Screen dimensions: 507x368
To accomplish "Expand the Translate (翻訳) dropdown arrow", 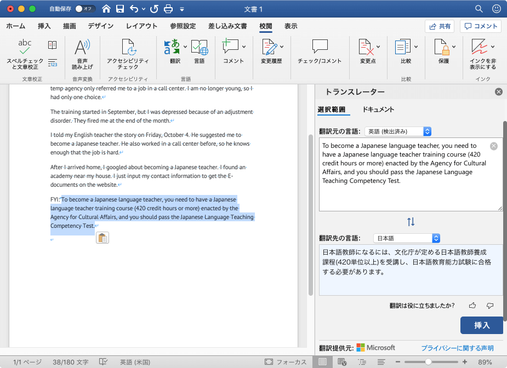I will click(185, 47).
